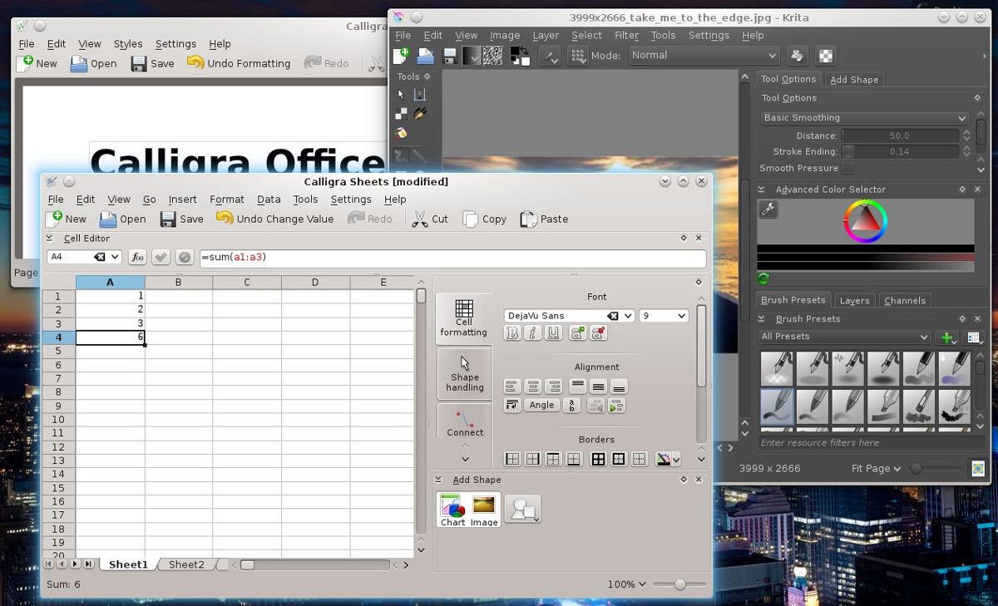
Task: Click color selector settings wrench icon
Action: coord(768,210)
